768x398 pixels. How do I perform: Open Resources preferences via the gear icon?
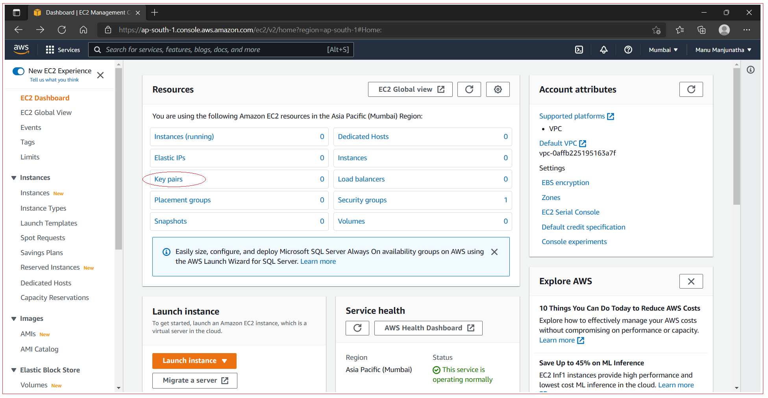(x=498, y=89)
